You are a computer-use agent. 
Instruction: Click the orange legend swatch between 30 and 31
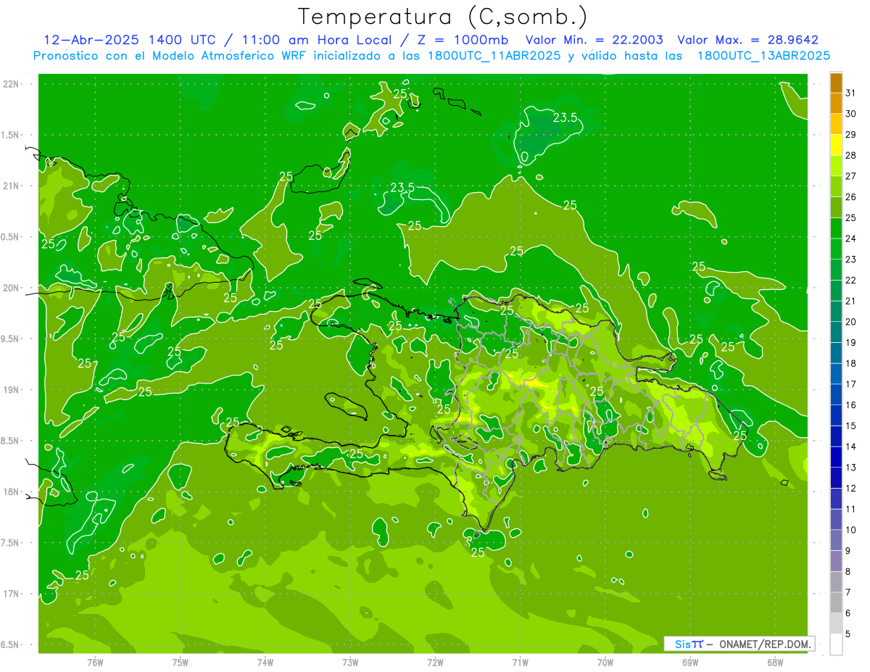click(836, 103)
